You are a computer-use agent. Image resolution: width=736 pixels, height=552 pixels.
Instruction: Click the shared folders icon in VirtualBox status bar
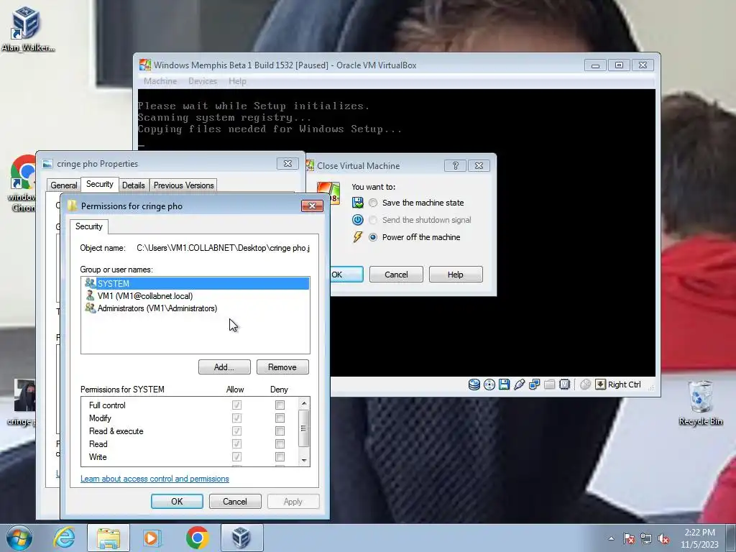pos(550,385)
